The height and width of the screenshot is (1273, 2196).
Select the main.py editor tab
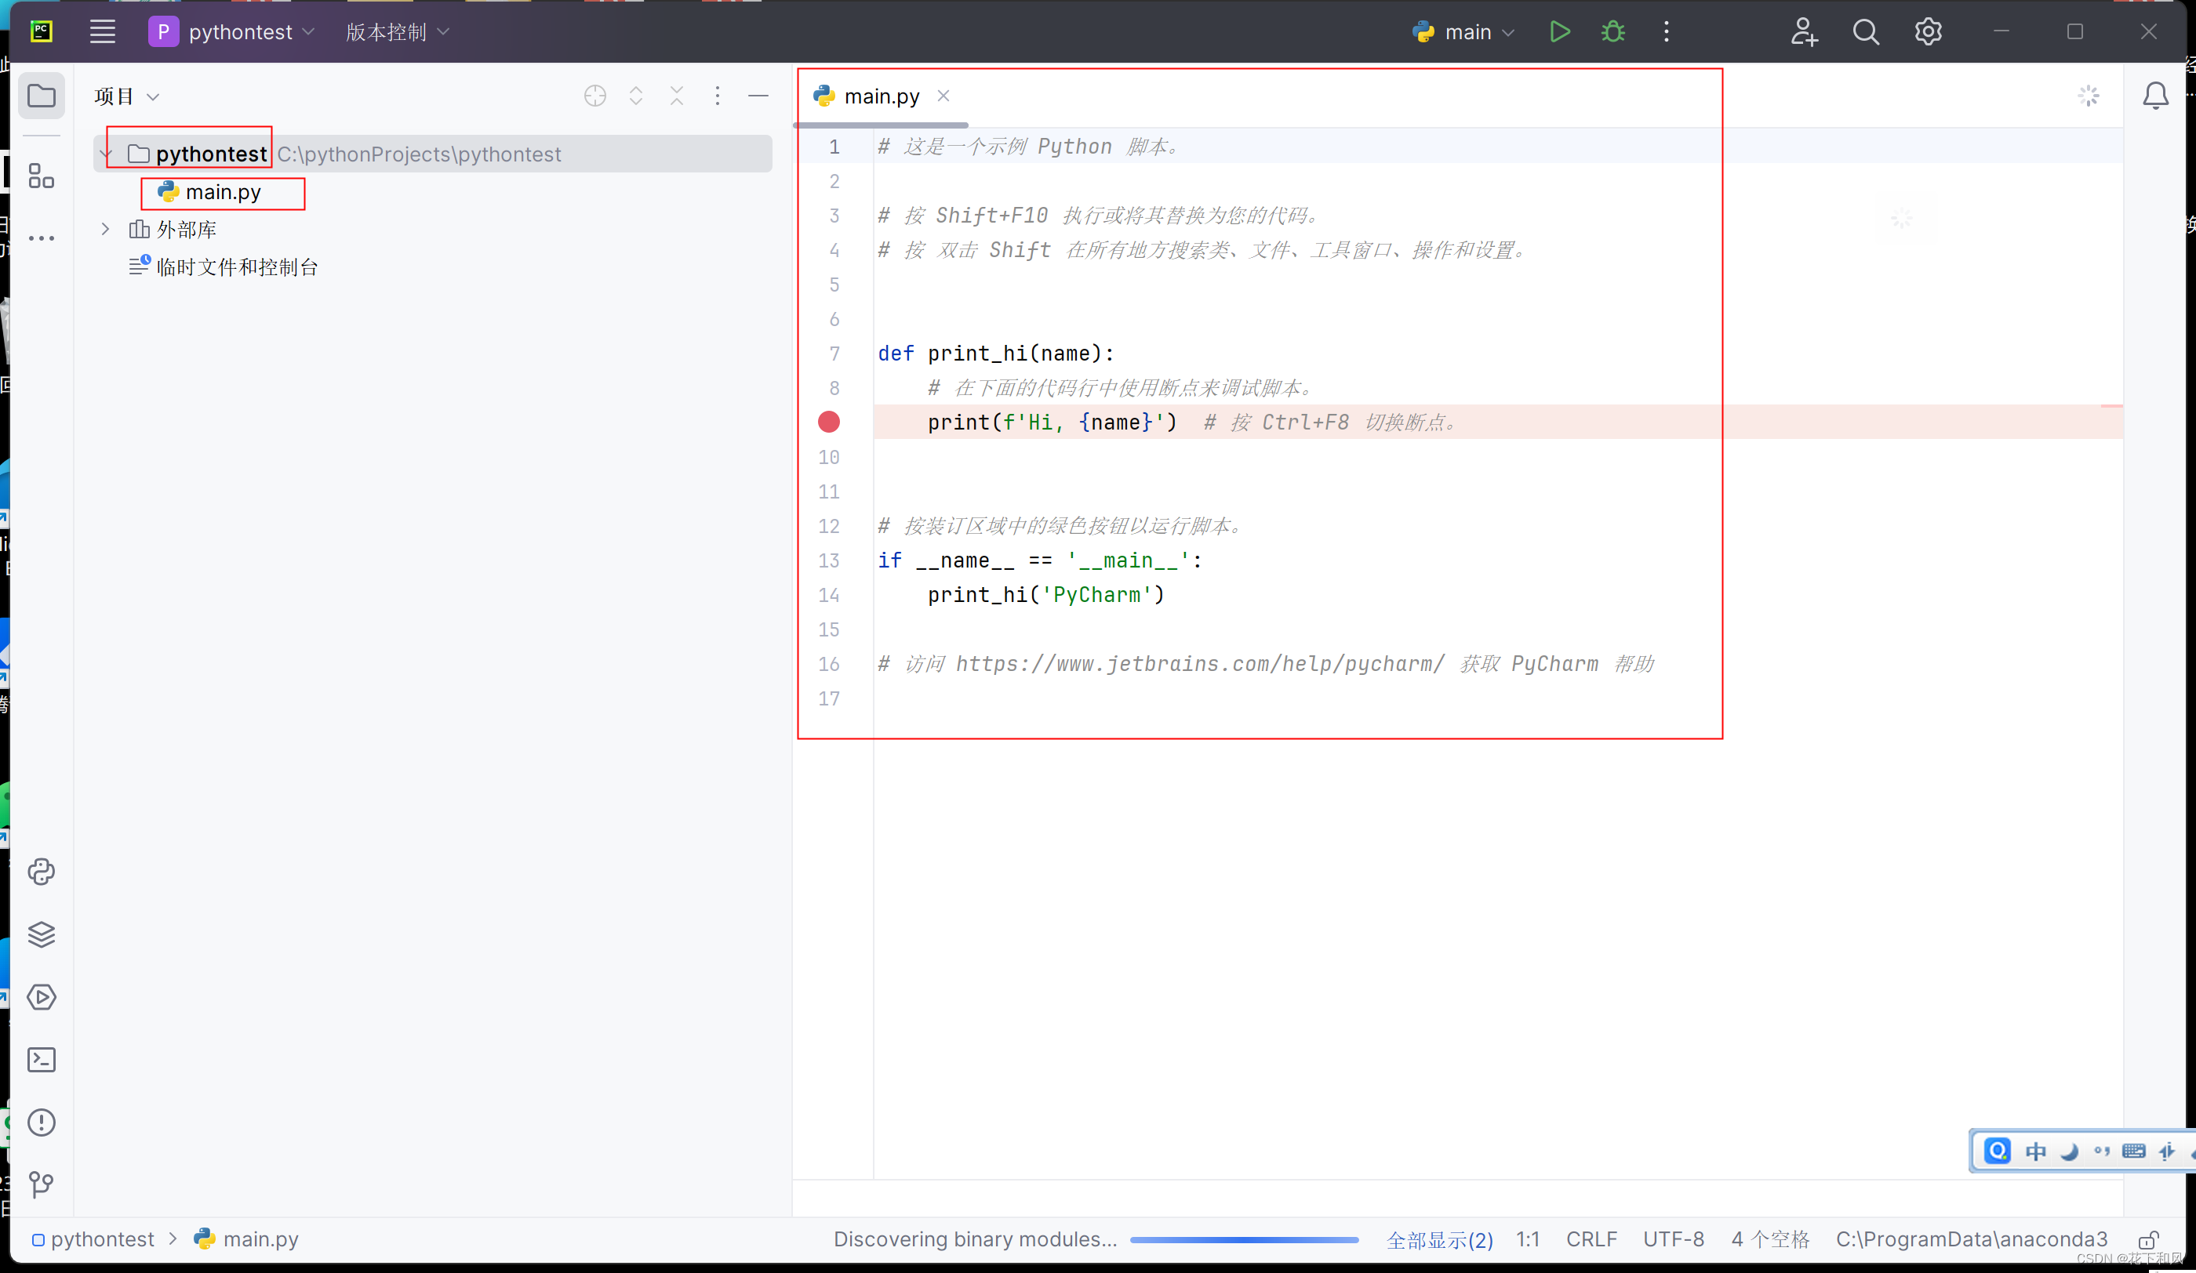(x=881, y=96)
